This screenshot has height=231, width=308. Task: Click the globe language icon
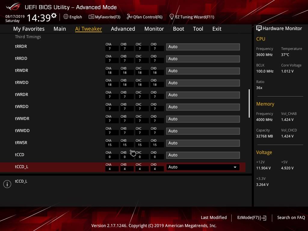pos(66,17)
